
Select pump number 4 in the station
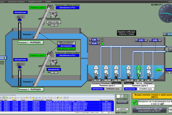click(128, 72)
